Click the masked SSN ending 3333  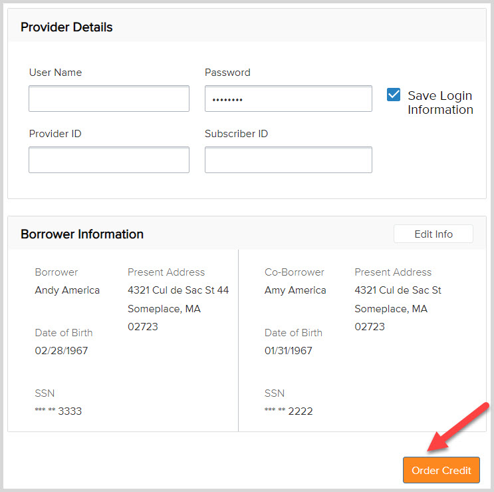coord(59,411)
